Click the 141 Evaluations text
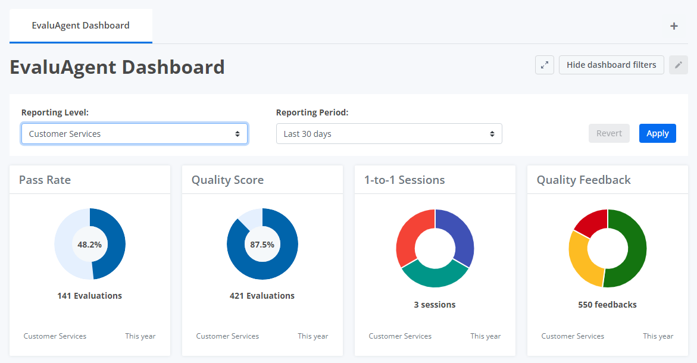Viewport: 697px width, 363px height. pyautogui.click(x=90, y=296)
